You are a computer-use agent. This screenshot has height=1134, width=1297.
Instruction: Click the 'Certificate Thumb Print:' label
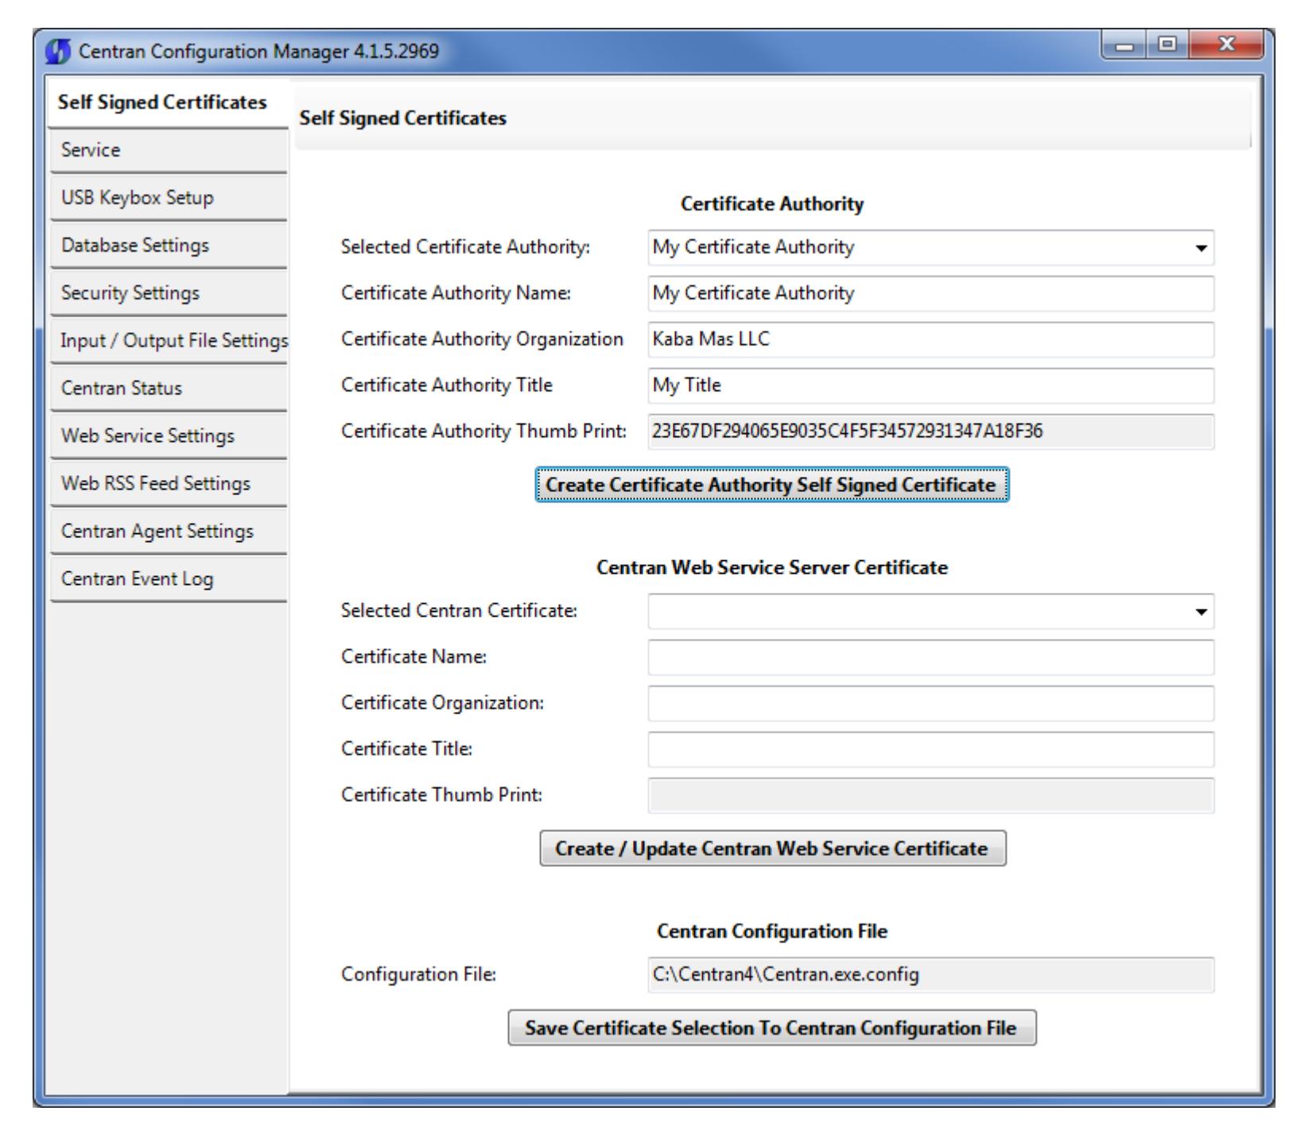pyautogui.click(x=441, y=795)
